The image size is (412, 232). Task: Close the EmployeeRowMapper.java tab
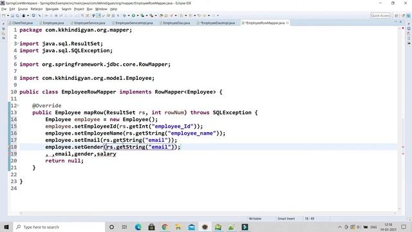pyautogui.click(x=288, y=23)
